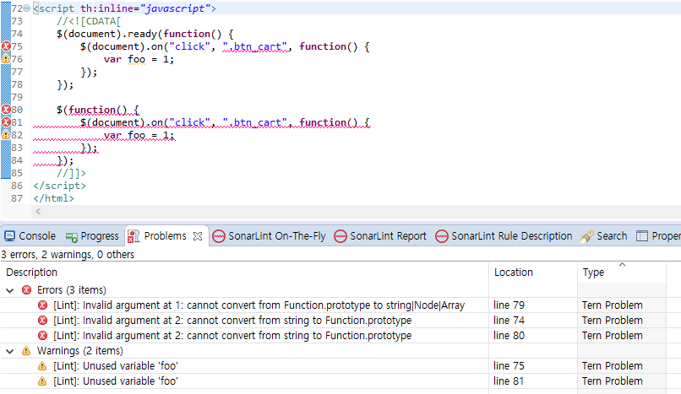The height and width of the screenshot is (394, 681).
Task: Open the Console tab
Action: click(30, 236)
